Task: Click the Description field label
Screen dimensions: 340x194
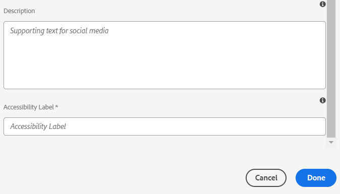Action: click(19, 11)
